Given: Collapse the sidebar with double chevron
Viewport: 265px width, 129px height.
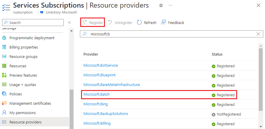Looking at the screenshot, I should pos(70,23).
